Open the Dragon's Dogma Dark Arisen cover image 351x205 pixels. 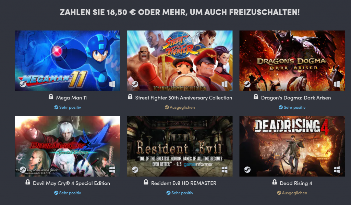tap(292, 61)
